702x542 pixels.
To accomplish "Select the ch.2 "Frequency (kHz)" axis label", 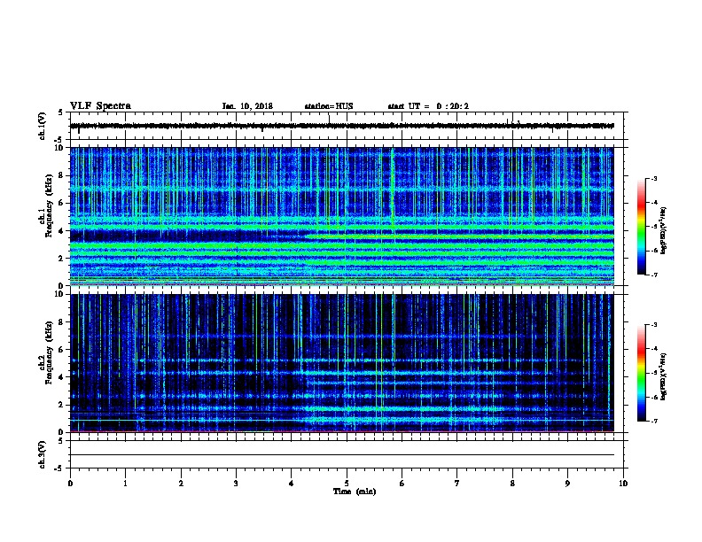I will coord(49,352).
